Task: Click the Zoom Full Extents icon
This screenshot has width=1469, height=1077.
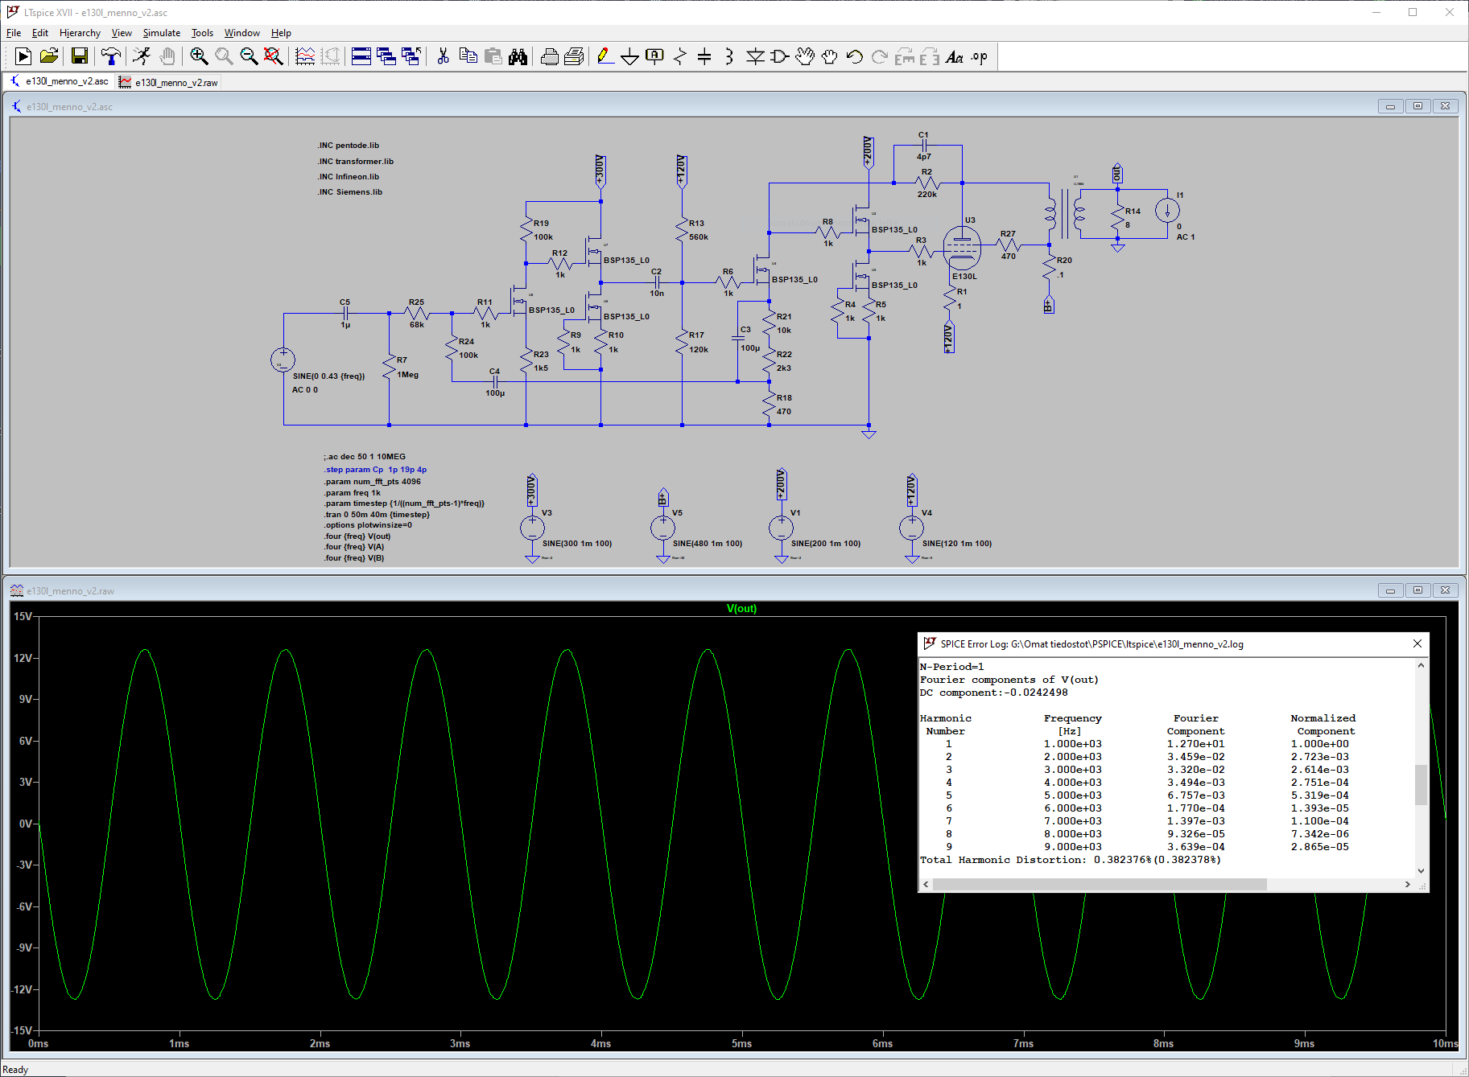Action: pyautogui.click(x=274, y=56)
